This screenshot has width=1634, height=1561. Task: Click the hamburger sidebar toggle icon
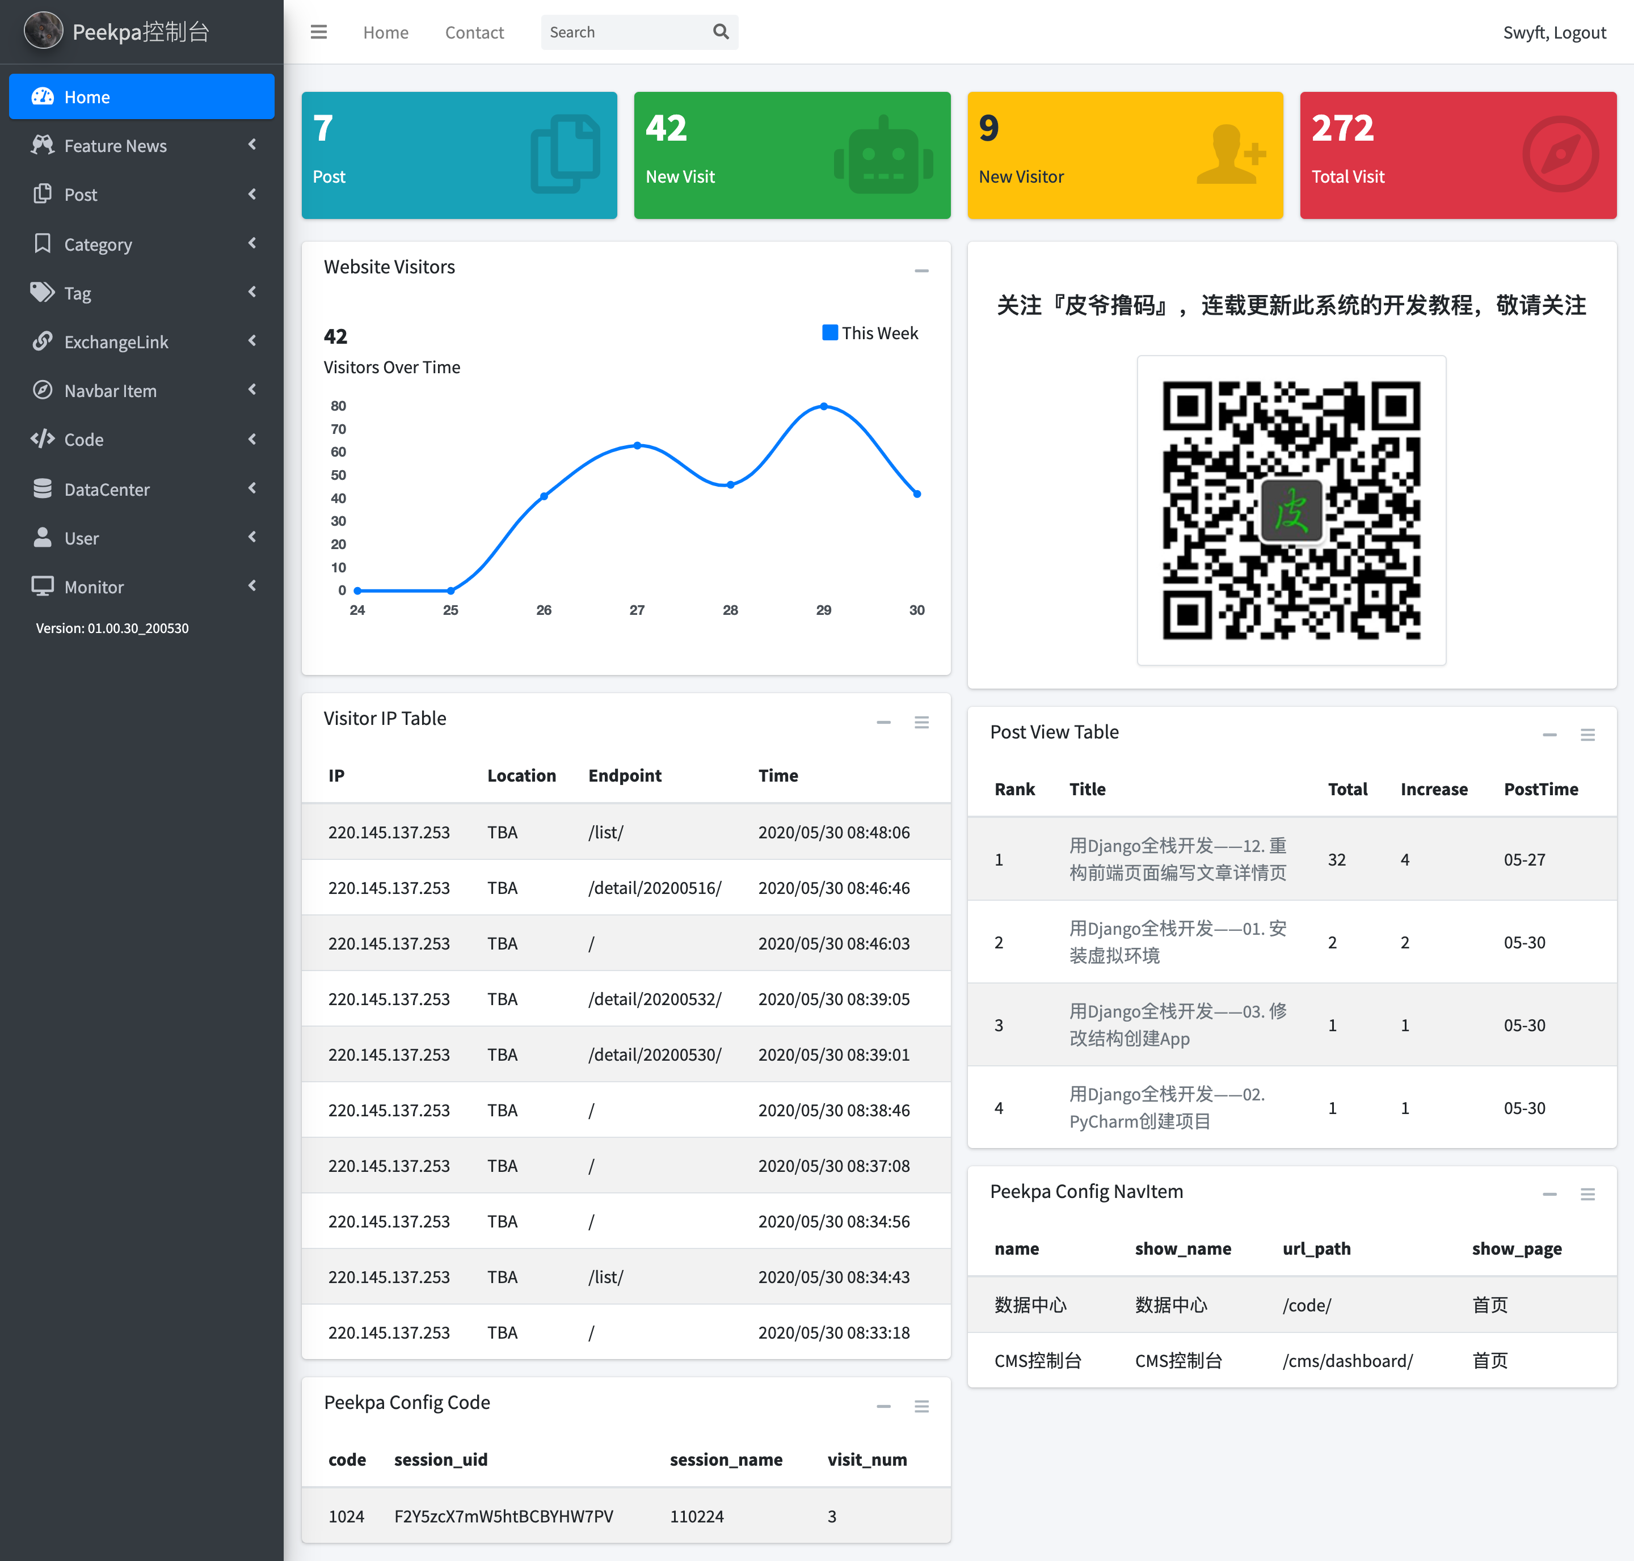tap(318, 32)
